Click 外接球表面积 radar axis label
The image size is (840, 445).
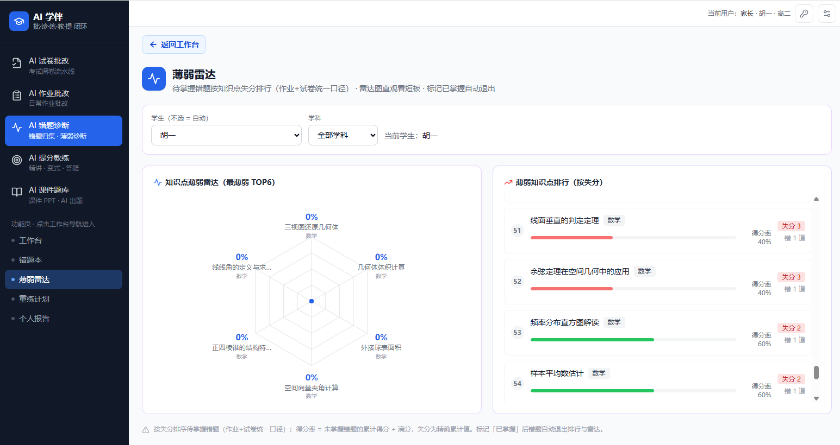pos(381,348)
